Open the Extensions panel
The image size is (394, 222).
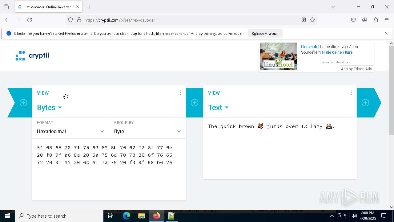(x=376, y=20)
